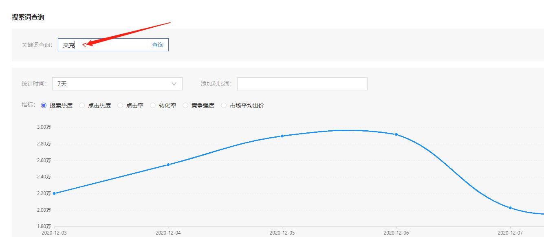Click the data point above 2020-12-04
This screenshot has height=237, width=544.
coord(169,164)
